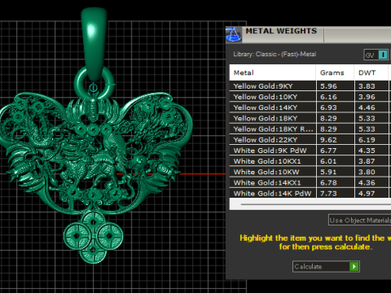Click the 6.16 grams value
Image resolution: width=391 pixels, height=293 pixels.
pos(328,97)
